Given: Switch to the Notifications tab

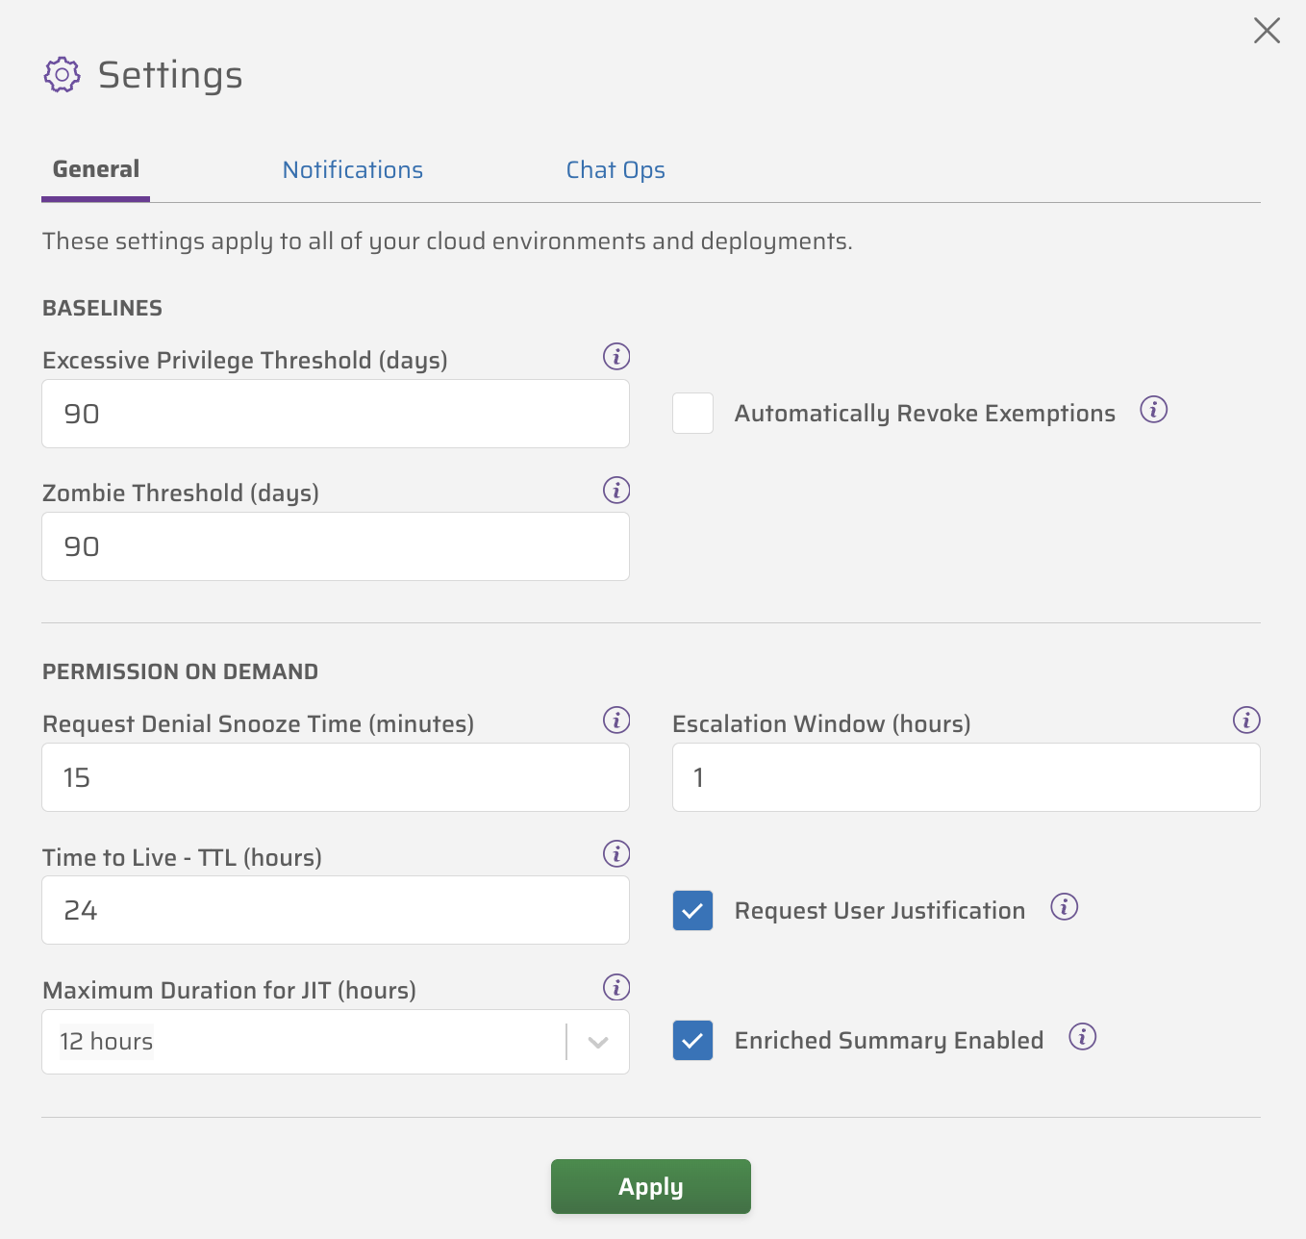Looking at the screenshot, I should pos(353,170).
